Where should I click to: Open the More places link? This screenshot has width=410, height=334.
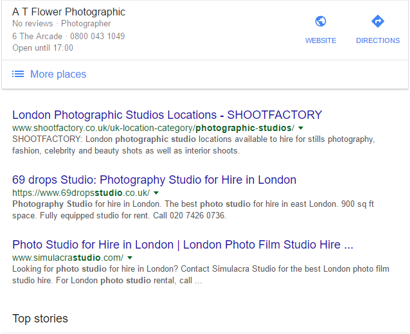click(x=58, y=75)
